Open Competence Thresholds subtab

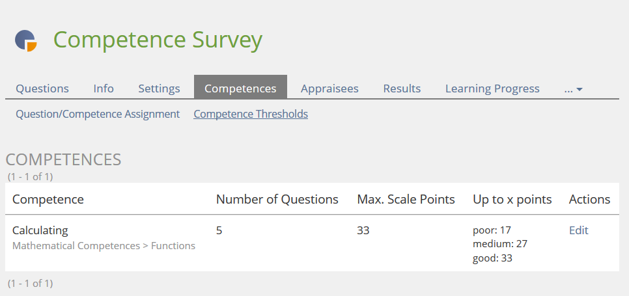[251, 114]
